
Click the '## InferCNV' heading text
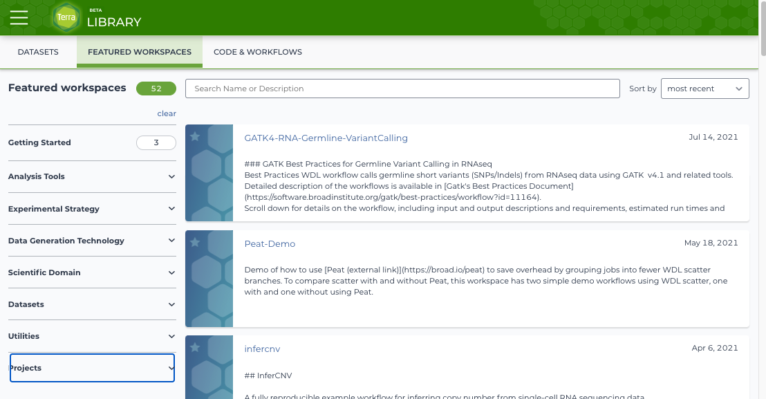click(x=268, y=375)
